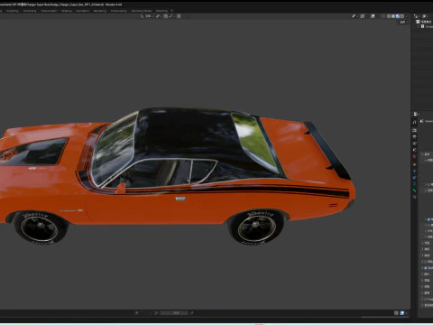Select the Dodge collection icon in Outliner
Screen dimensions: 433x325
click(422, 26)
